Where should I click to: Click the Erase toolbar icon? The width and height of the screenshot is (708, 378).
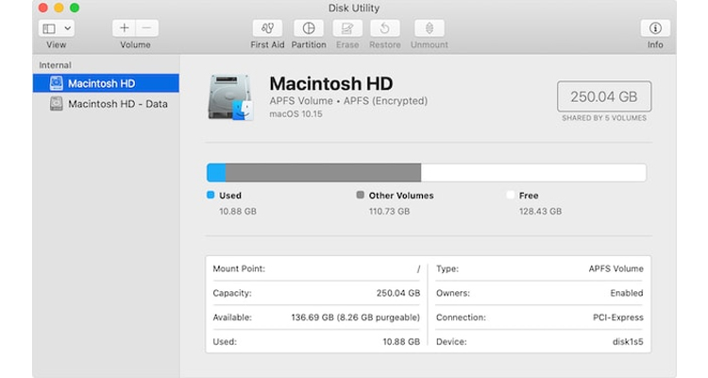(x=347, y=28)
